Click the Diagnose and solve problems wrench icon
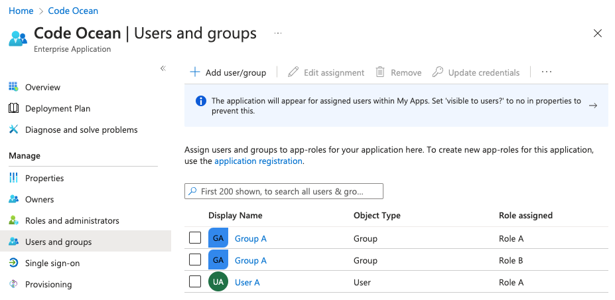Image resolution: width=615 pixels, height=300 pixels. pos(13,129)
